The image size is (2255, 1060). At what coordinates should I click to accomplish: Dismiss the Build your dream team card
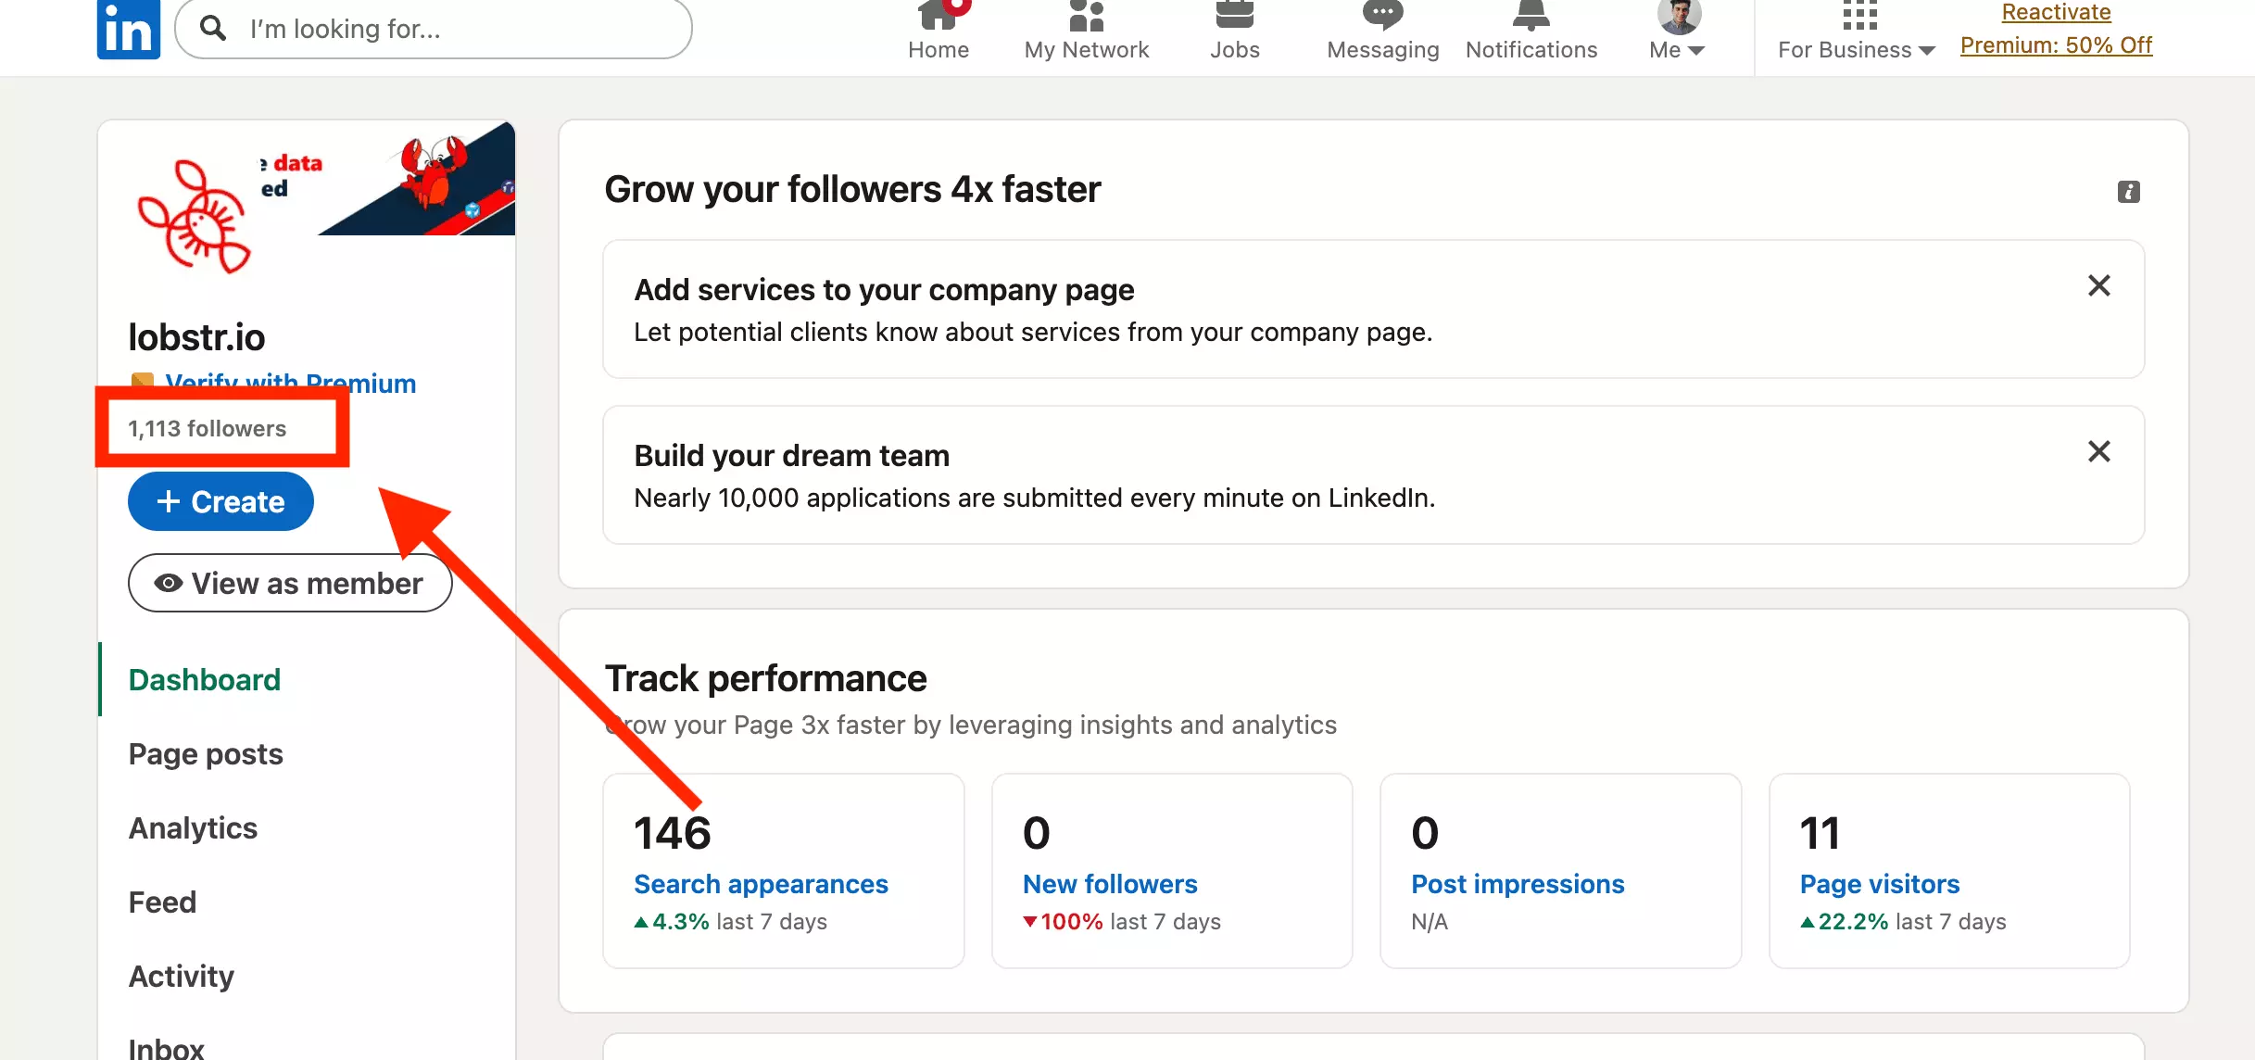[x=2098, y=451]
